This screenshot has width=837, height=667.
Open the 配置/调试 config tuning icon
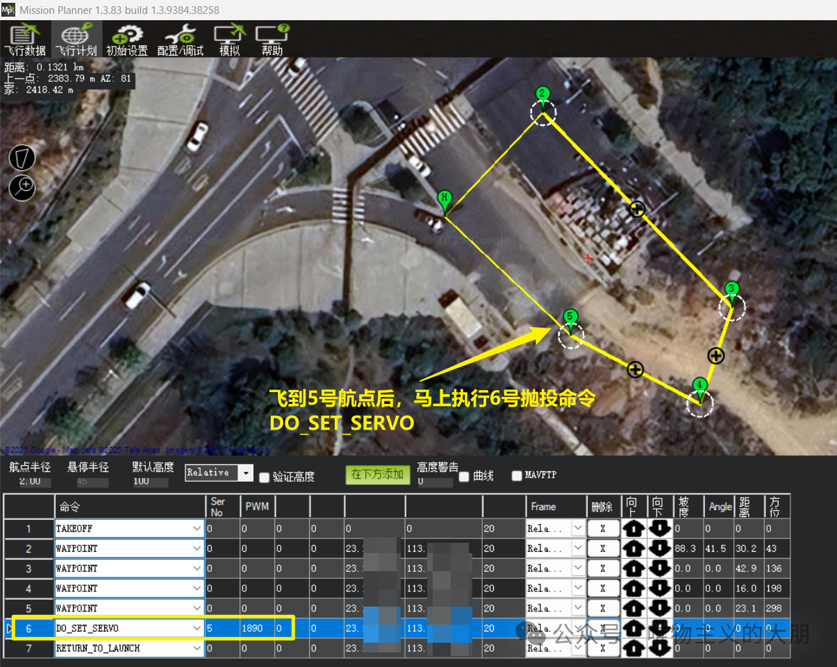(x=181, y=40)
